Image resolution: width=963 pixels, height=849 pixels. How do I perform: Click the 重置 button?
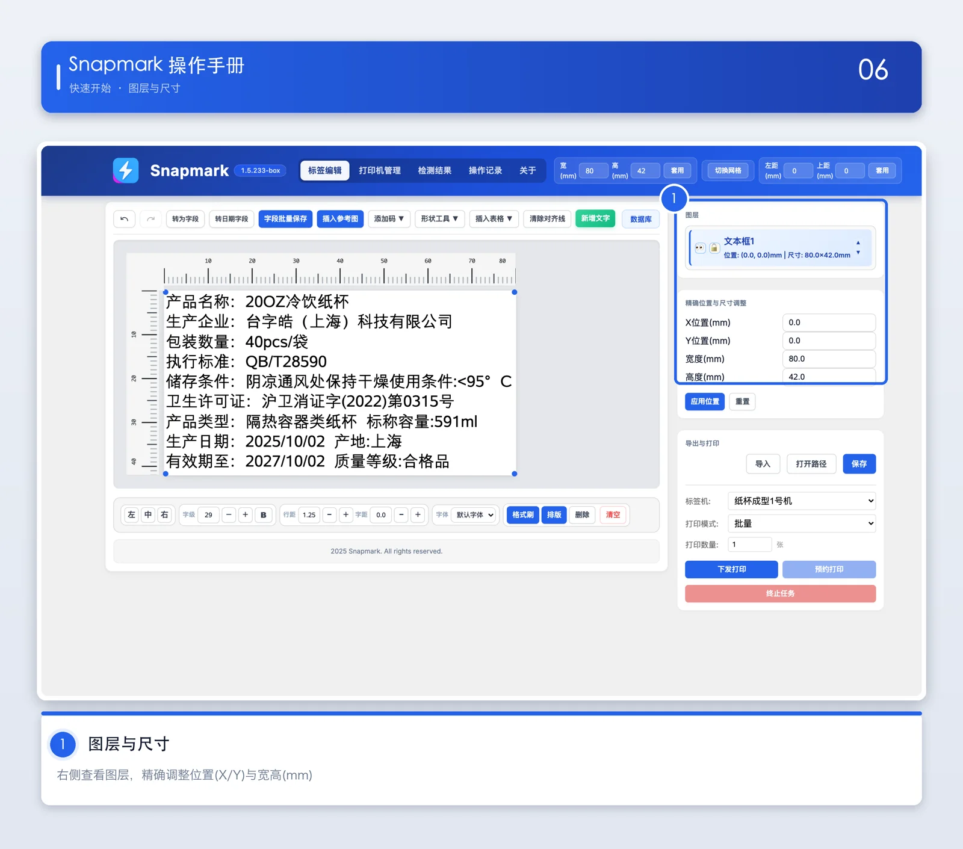[x=742, y=401]
